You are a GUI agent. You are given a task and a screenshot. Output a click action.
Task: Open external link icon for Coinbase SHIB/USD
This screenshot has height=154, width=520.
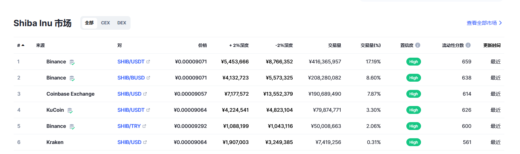145,94
